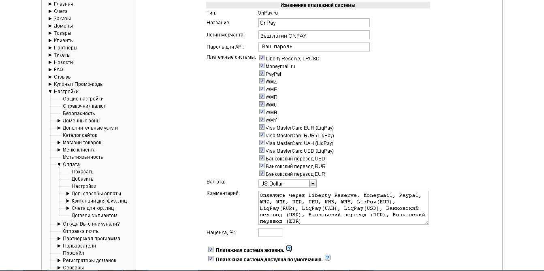Open the 'Безопасность' settings link
The image size is (544, 271).
pos(79,113)
